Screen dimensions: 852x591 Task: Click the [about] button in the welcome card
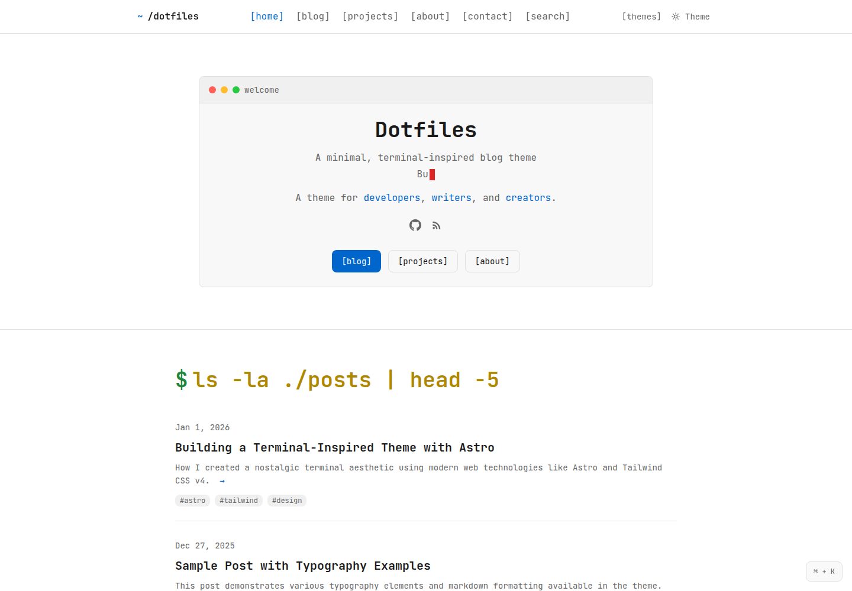point(492,261)
